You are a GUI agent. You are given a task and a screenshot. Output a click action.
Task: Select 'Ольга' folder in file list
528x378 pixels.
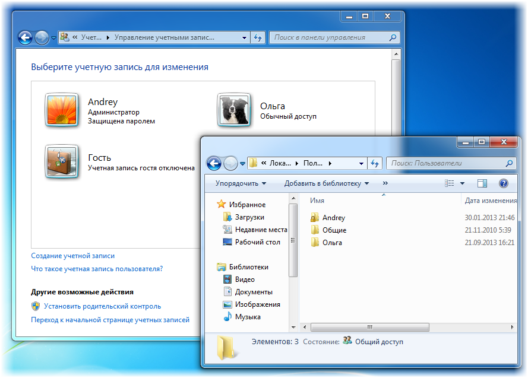(x=332, y=243)
